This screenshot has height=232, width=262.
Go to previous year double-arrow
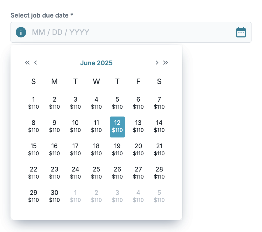pyautogui.click(x=27, y=63)
